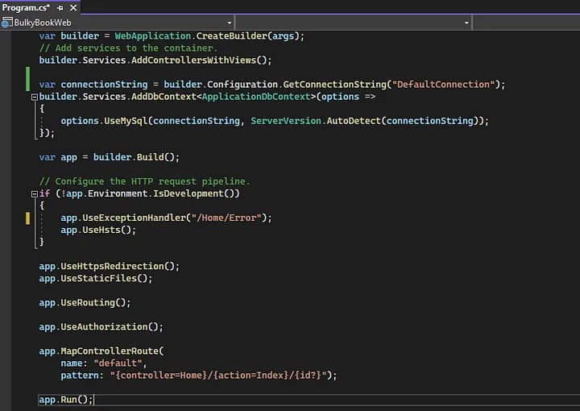Click yellow change marker beside UseExceptionHandler line
The width and height of the screenshot is (580, 411).
(27, 218)
